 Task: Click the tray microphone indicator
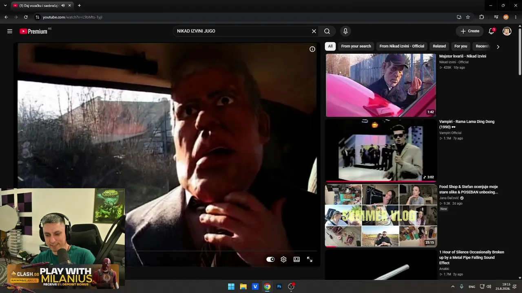pyautogui.click(x=462, y=286)
